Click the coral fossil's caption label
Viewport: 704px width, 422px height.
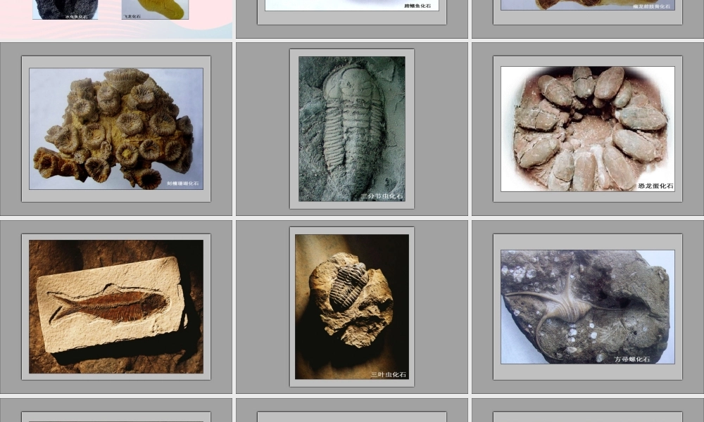183,183
